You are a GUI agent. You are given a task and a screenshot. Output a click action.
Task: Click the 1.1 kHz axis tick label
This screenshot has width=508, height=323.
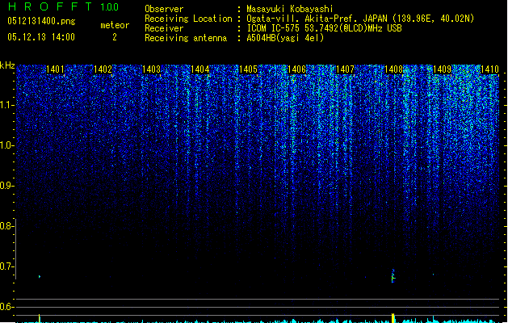click(x=6, y=105)
